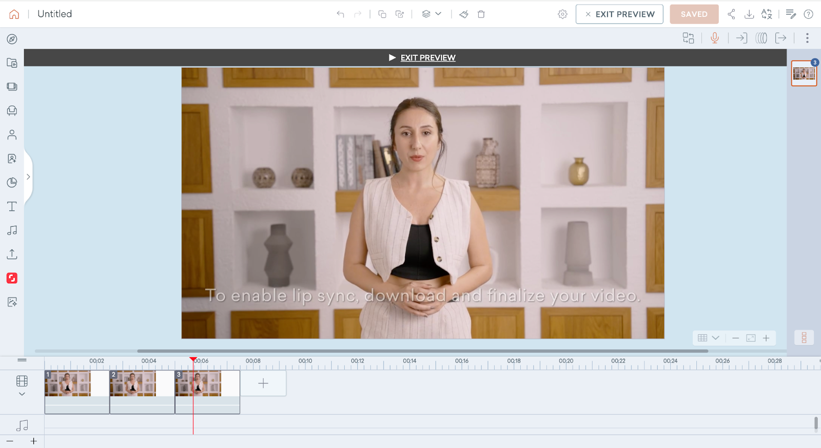Screen dimensions: 821x448
Task: Click the download icon
Action: (x=749, y=14)
